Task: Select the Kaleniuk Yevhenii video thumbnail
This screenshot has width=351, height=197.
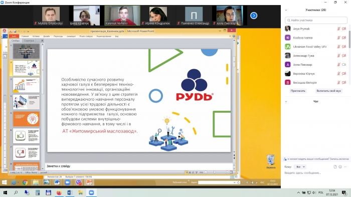Action: [x=122, y=16]
